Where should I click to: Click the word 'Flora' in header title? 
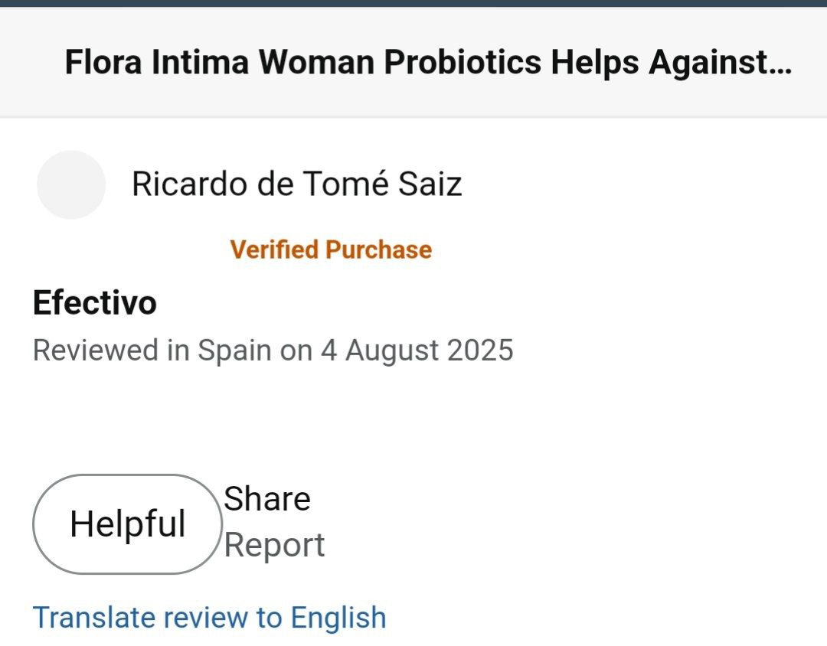103,63
